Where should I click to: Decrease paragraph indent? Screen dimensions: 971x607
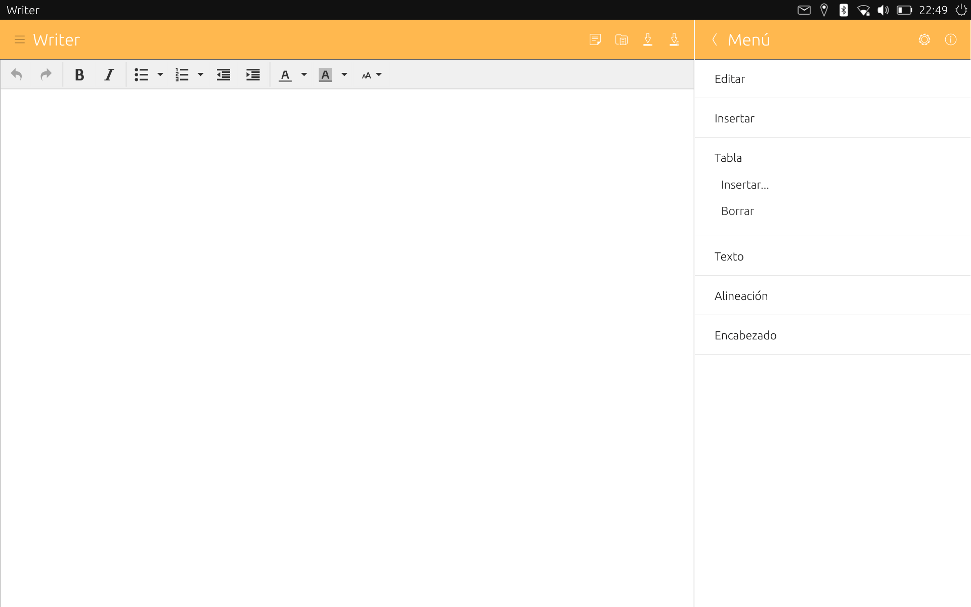tap(223, 75)
